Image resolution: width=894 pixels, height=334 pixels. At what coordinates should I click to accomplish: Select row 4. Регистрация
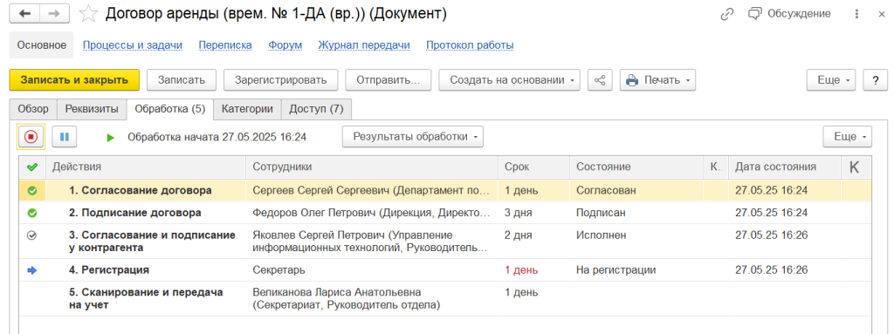444,270
